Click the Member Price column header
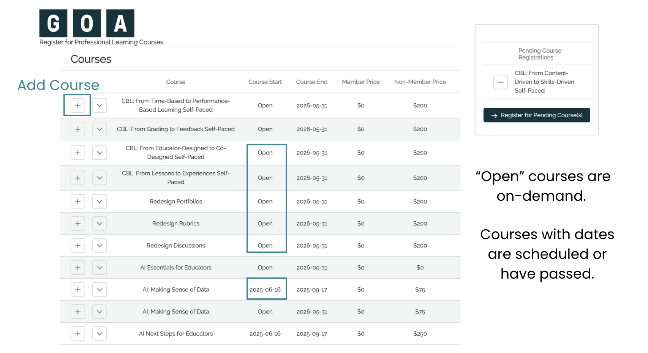648x353 pixels. 360,82
